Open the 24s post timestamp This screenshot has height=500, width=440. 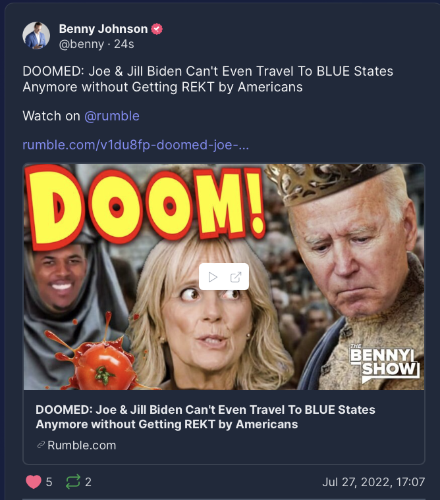(x=124, y=44)
